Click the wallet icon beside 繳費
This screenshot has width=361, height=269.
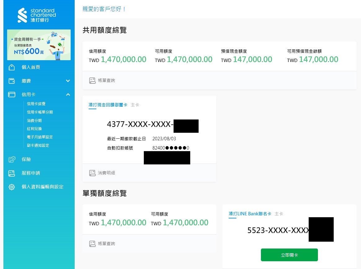pos(12,81)
